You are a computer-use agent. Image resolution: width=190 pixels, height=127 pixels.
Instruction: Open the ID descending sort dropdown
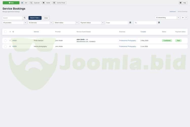click(x=167, y=18)
